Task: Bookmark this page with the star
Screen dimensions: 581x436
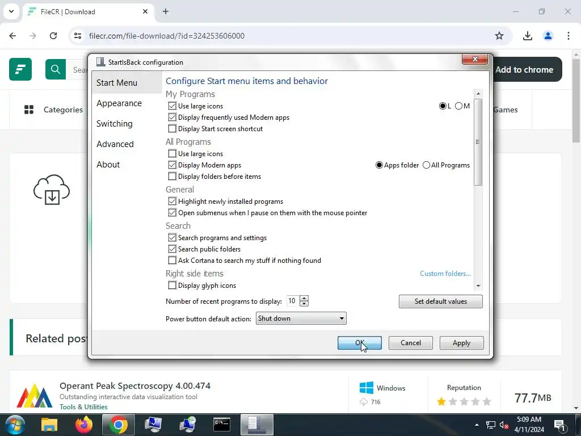Action: 499,36
